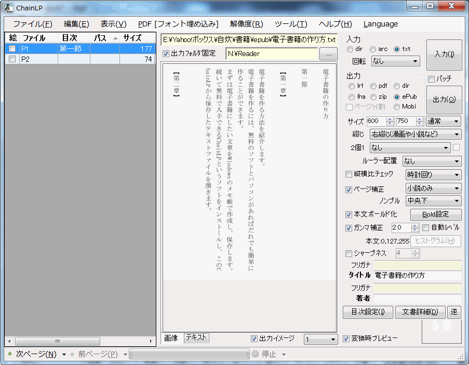
Task: Switch to the テキスト tab
Action: [196, 338]
